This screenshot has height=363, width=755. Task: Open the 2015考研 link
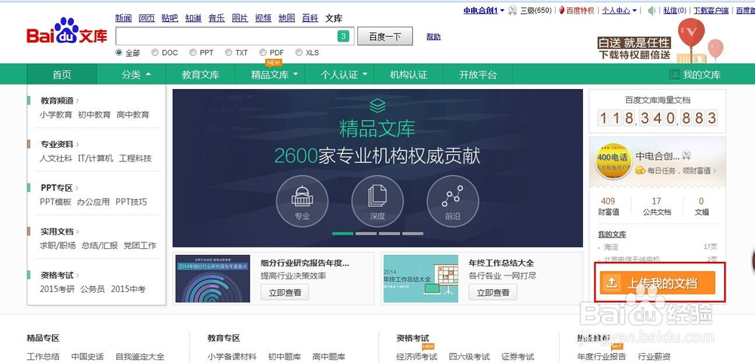click(x=57, y=289)
